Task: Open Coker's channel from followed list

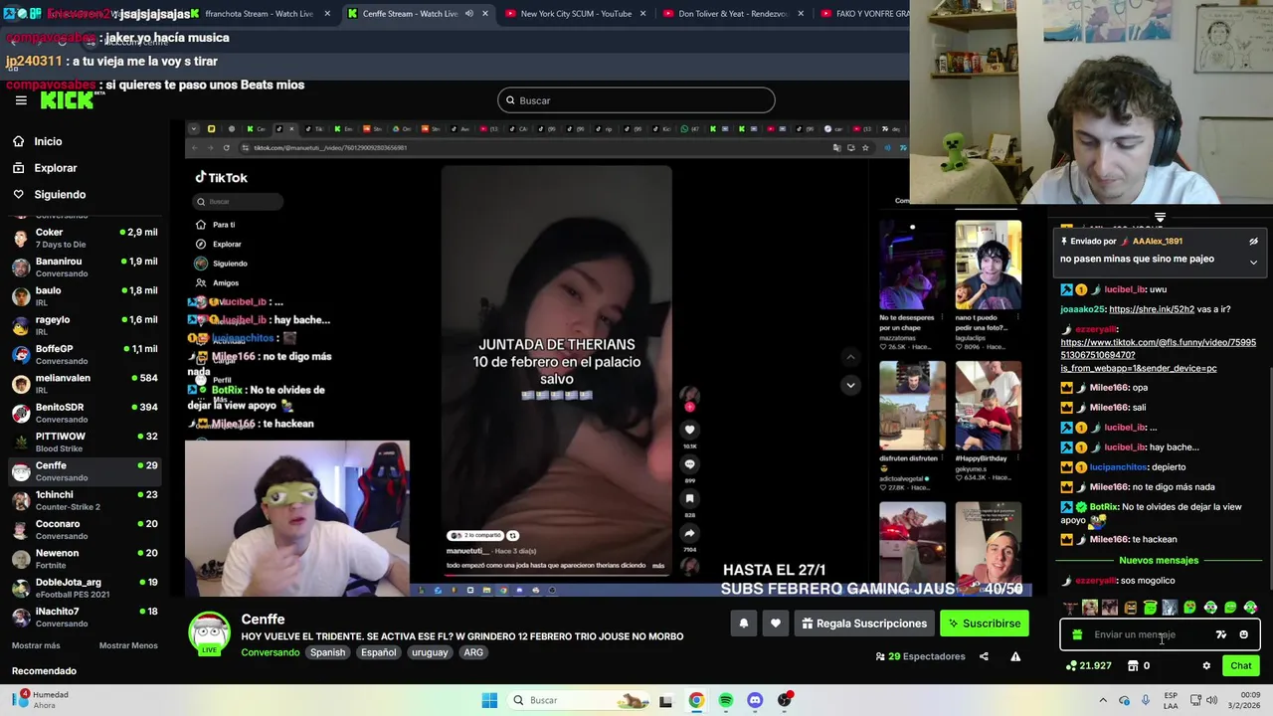Action: [85, 238]
